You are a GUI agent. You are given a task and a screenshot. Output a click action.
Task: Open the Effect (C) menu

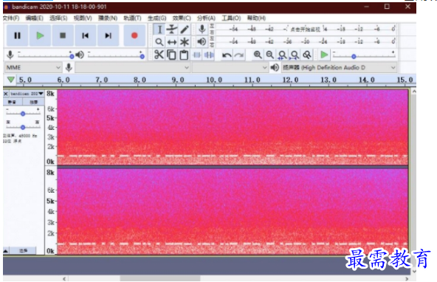pyautogui.click(x=182, y=18)
